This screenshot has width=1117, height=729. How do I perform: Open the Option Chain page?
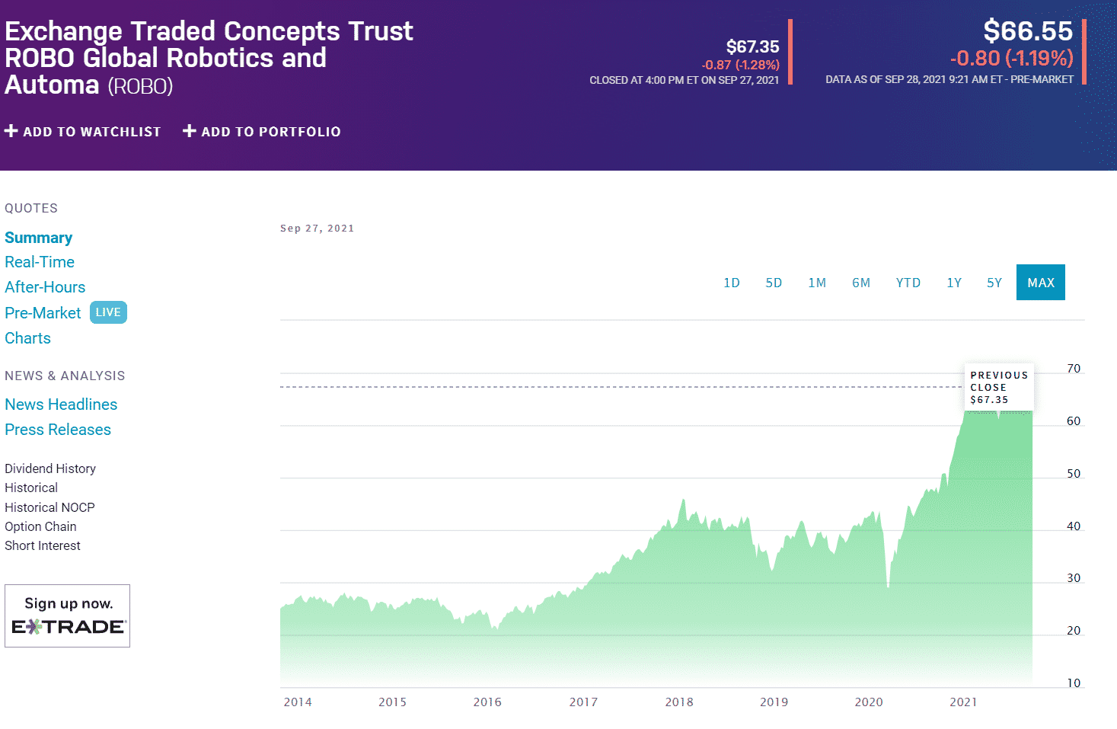40,526
